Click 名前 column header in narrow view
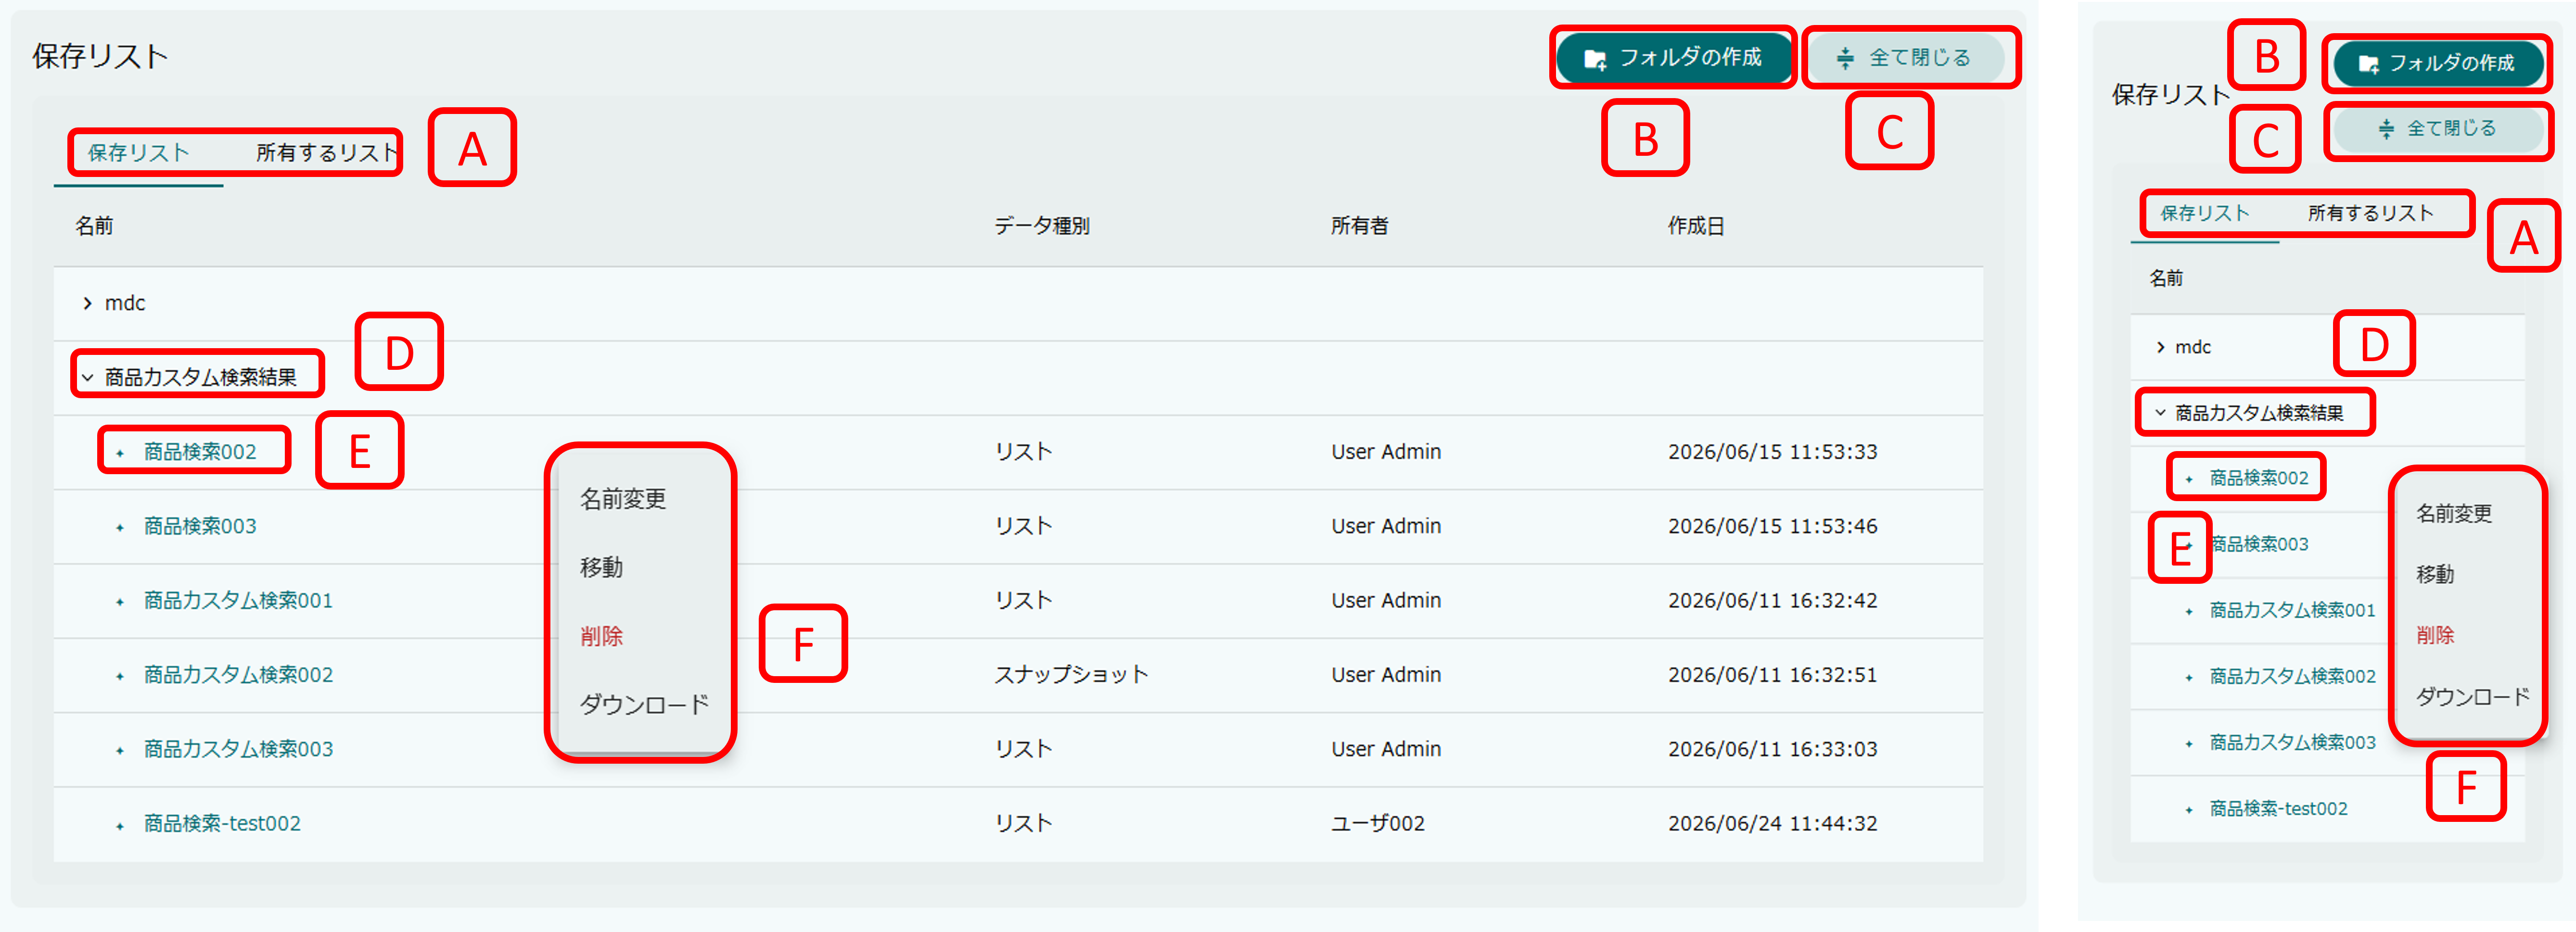 pos(2166,278)
